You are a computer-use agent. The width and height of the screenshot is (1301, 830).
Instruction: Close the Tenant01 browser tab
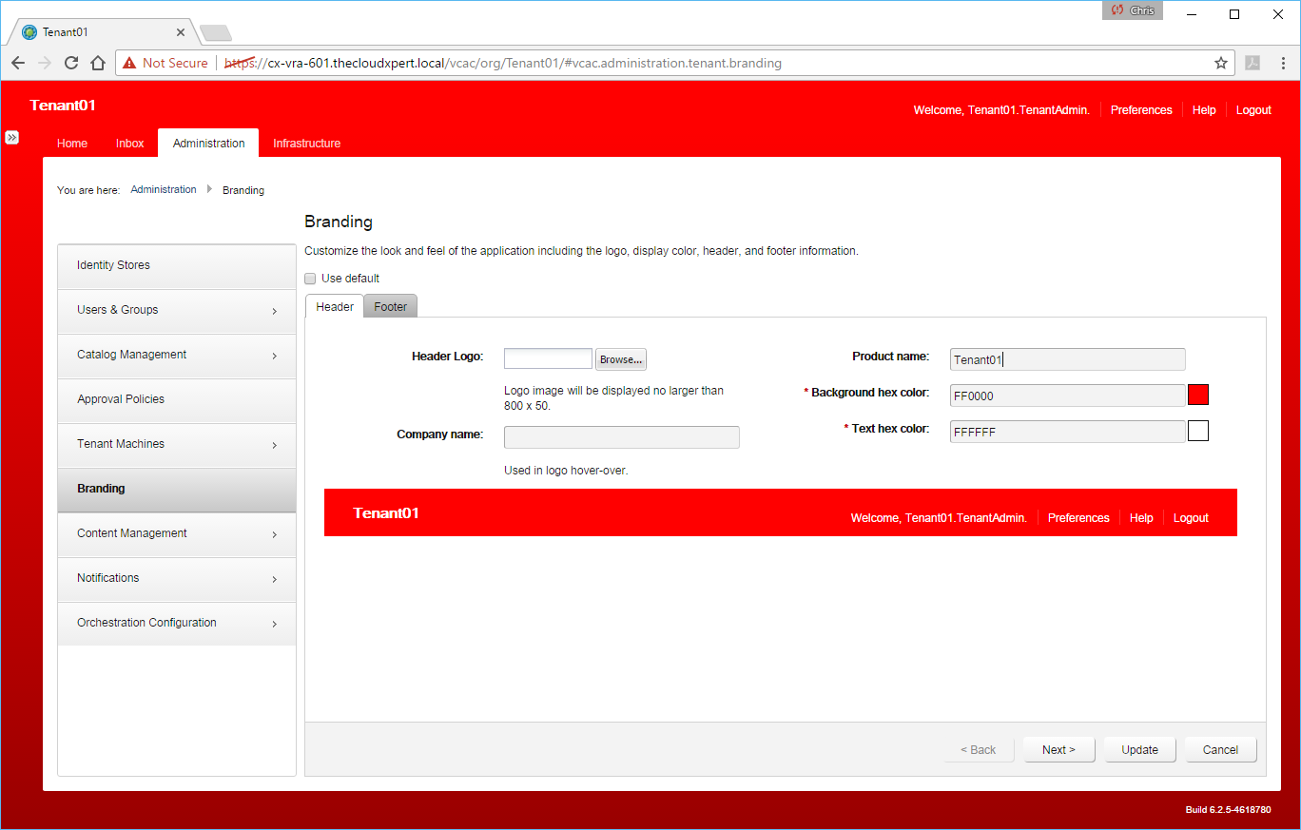[181, 32]
